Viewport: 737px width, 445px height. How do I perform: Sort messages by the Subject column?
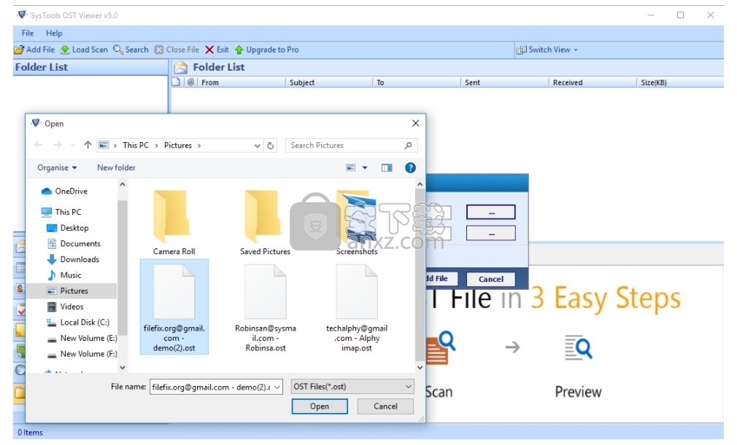tap(328, 82)
